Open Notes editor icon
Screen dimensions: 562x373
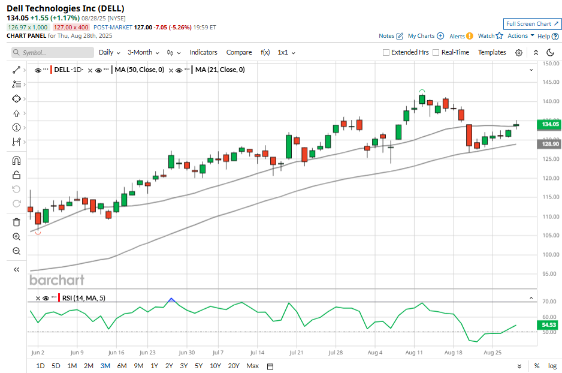[x=400, y=36]
